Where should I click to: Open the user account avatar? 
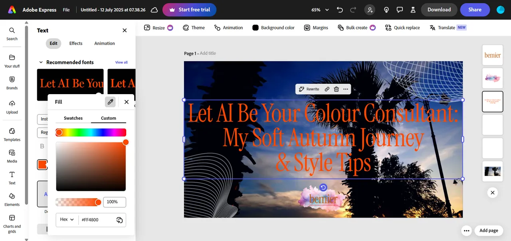pos(501,10)
